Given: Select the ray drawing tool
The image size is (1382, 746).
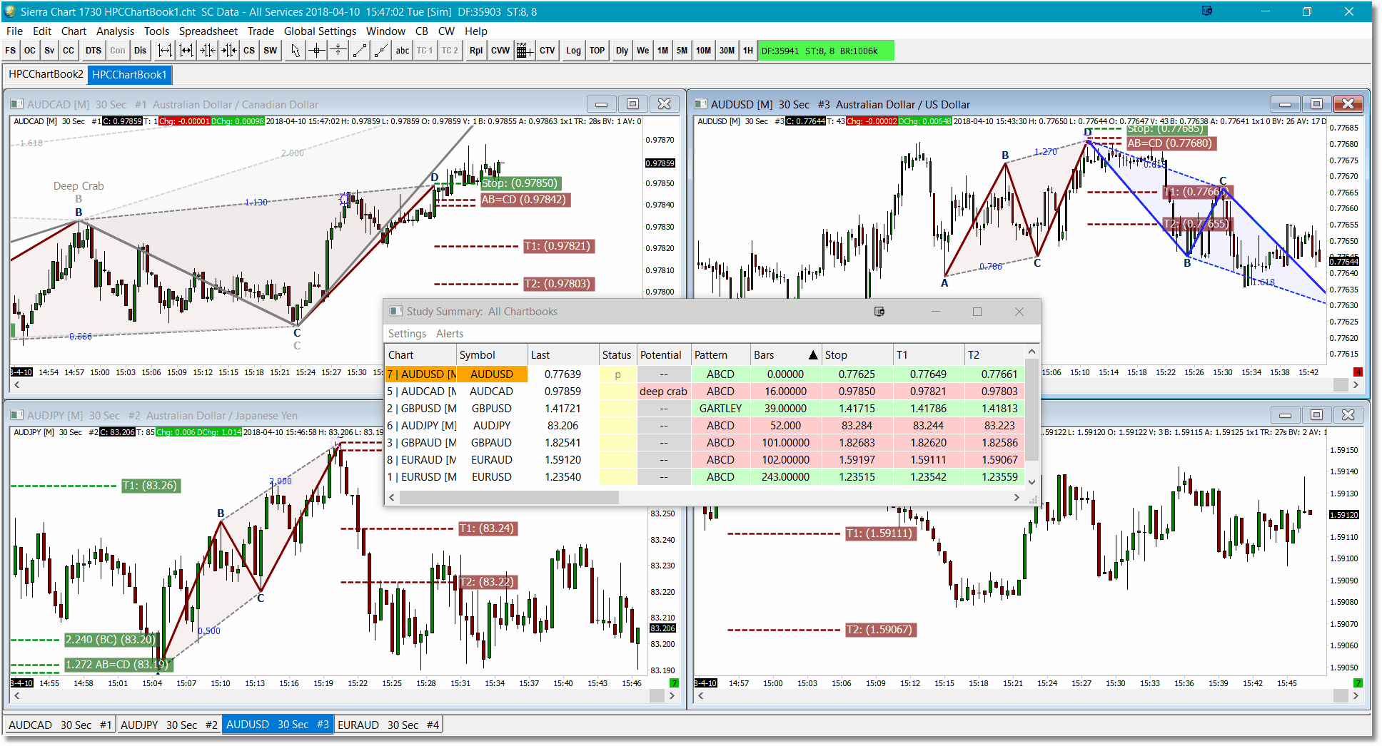Looking at the screenshot, I should pyautogui.click(x=381, y=51).
